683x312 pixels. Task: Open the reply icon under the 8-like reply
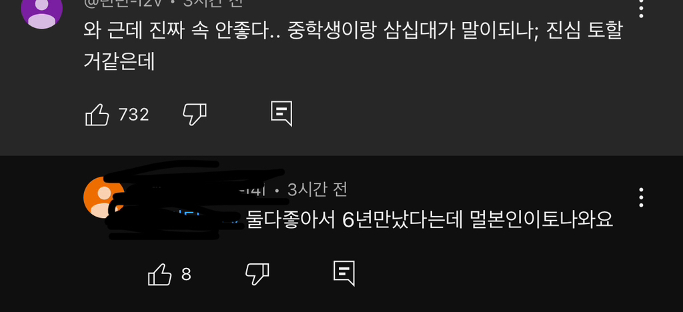[344, 274]
